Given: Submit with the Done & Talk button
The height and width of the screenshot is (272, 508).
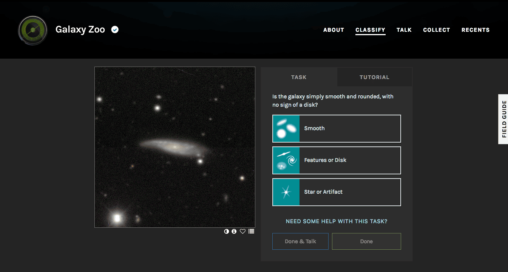Looking at the screenshot, I should (300, 241).
